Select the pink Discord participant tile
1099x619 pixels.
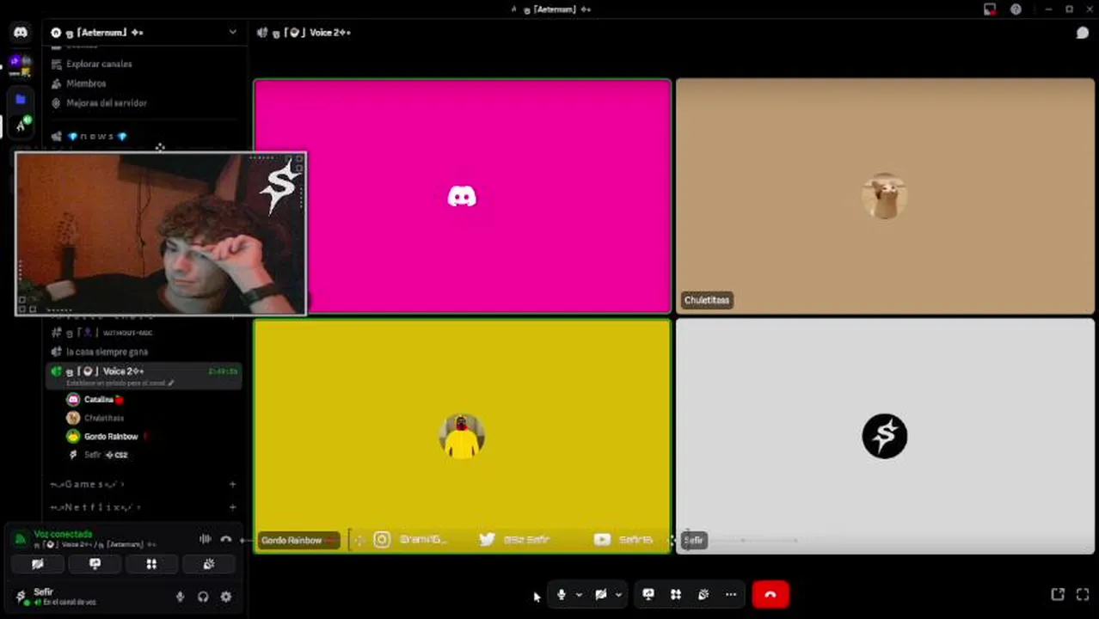[x=463, y=196]
